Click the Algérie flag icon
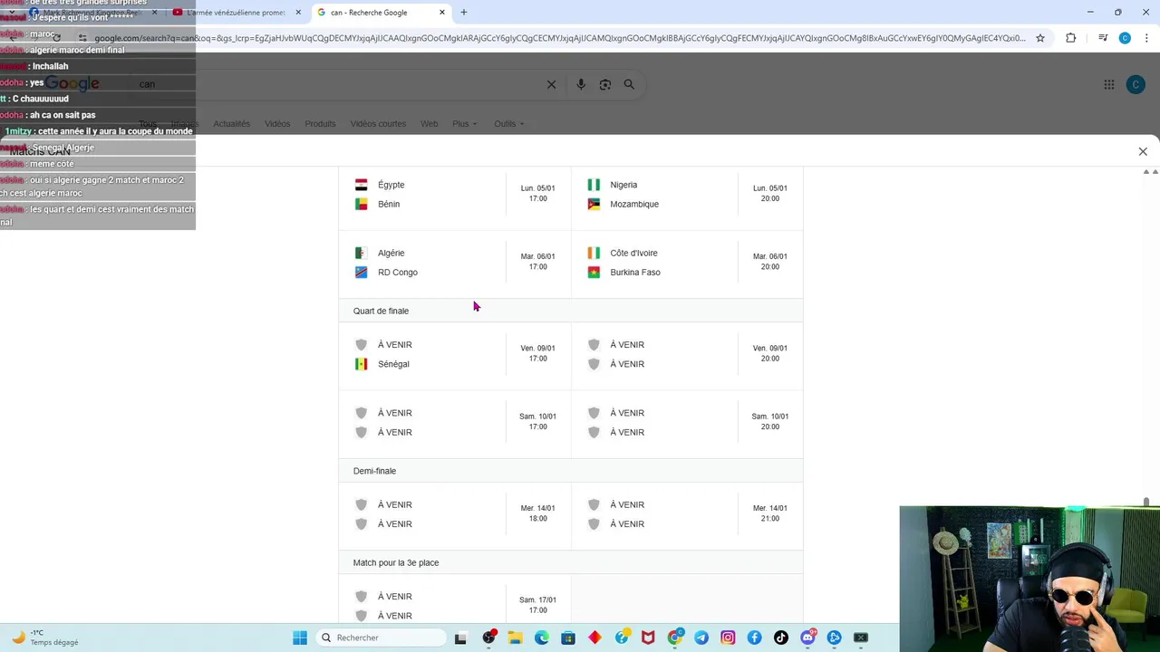 pos(362,253)
